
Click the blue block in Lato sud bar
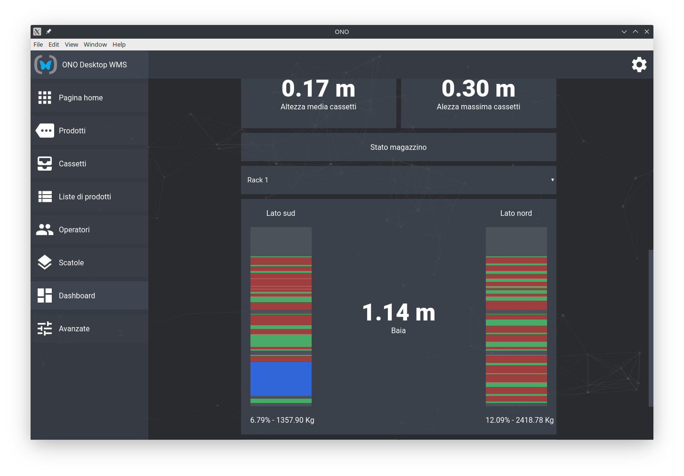point(281,379)
